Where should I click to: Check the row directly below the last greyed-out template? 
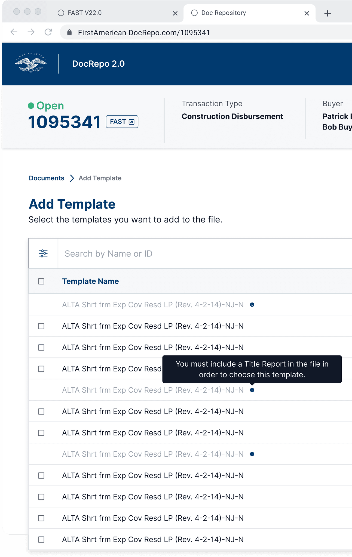[x=41, y=475]
